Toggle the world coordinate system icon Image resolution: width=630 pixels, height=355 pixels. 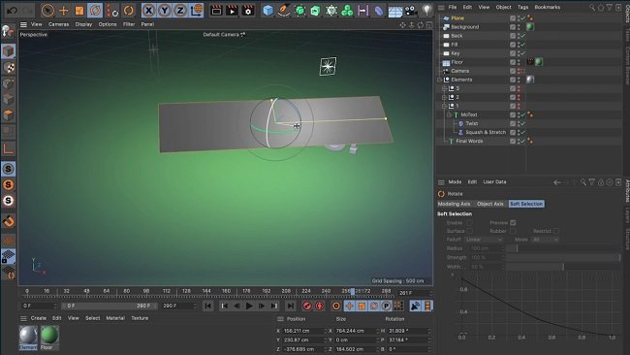pyautogui.click(x=196, y=10)
